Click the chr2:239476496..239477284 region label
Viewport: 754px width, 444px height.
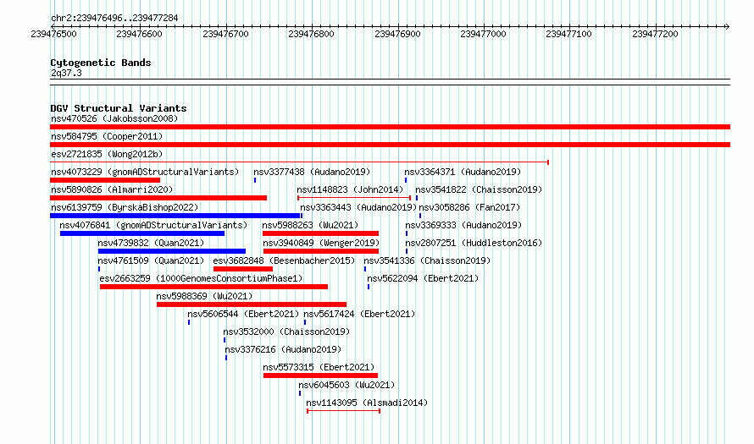[114, 18]
